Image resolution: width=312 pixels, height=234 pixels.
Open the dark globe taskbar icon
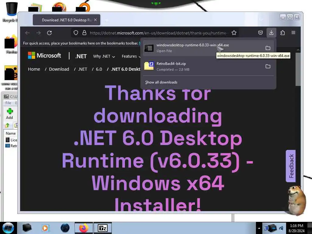pos(65,228)
